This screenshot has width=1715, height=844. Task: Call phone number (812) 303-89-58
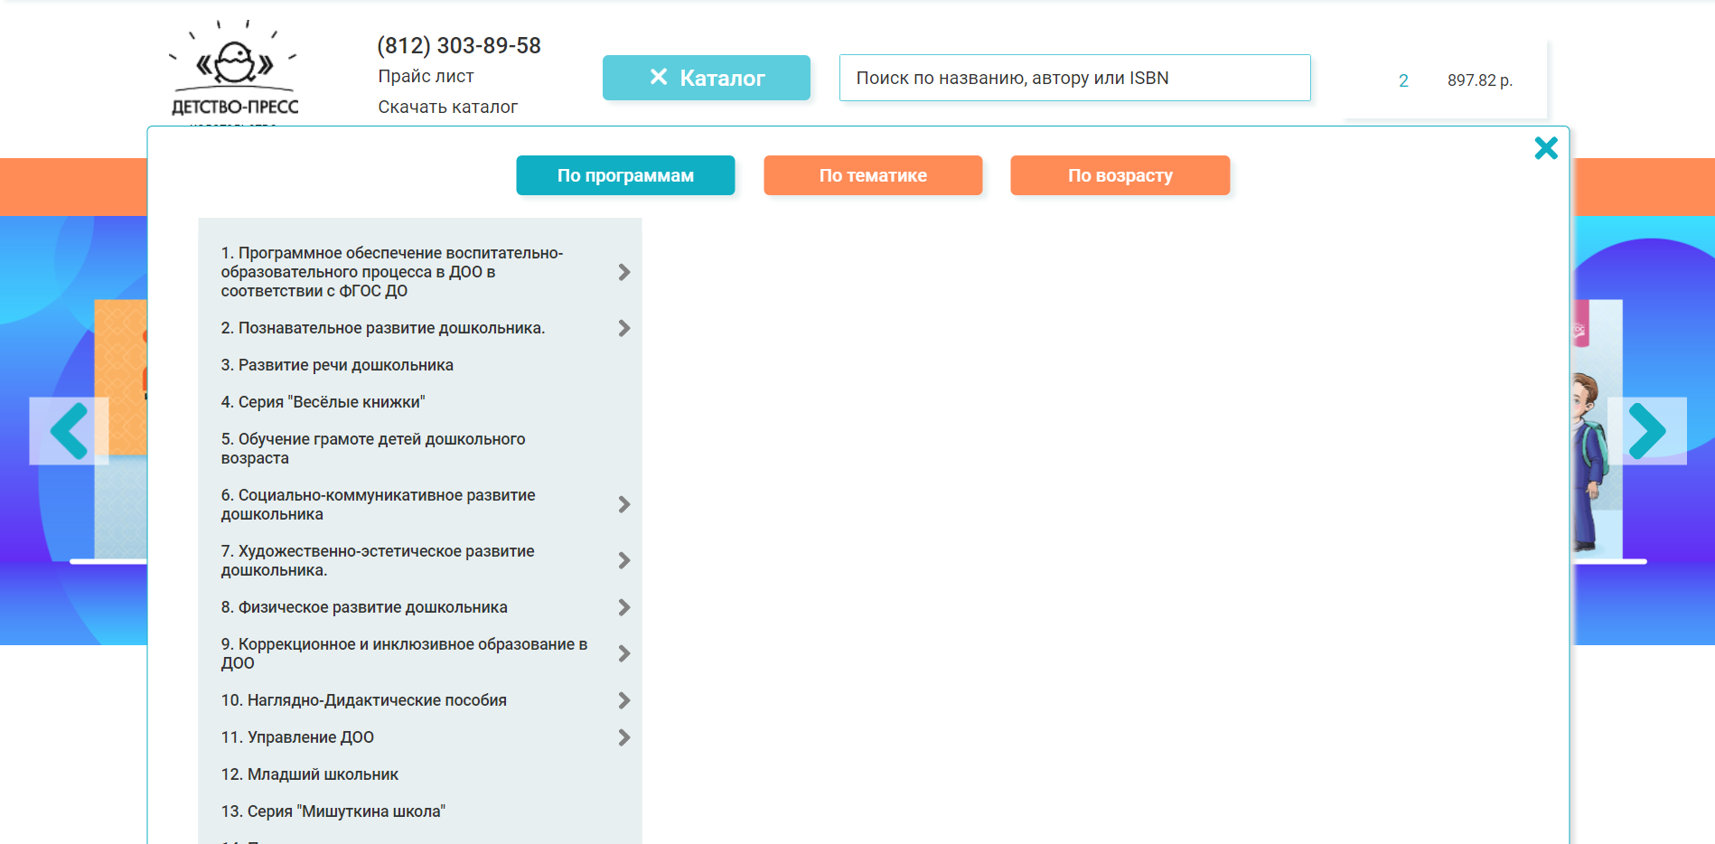tap(459, 45)
